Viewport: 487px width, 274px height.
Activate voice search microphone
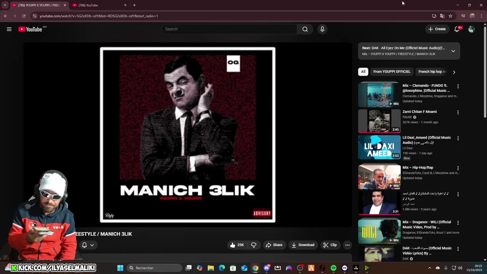(322, 29)
